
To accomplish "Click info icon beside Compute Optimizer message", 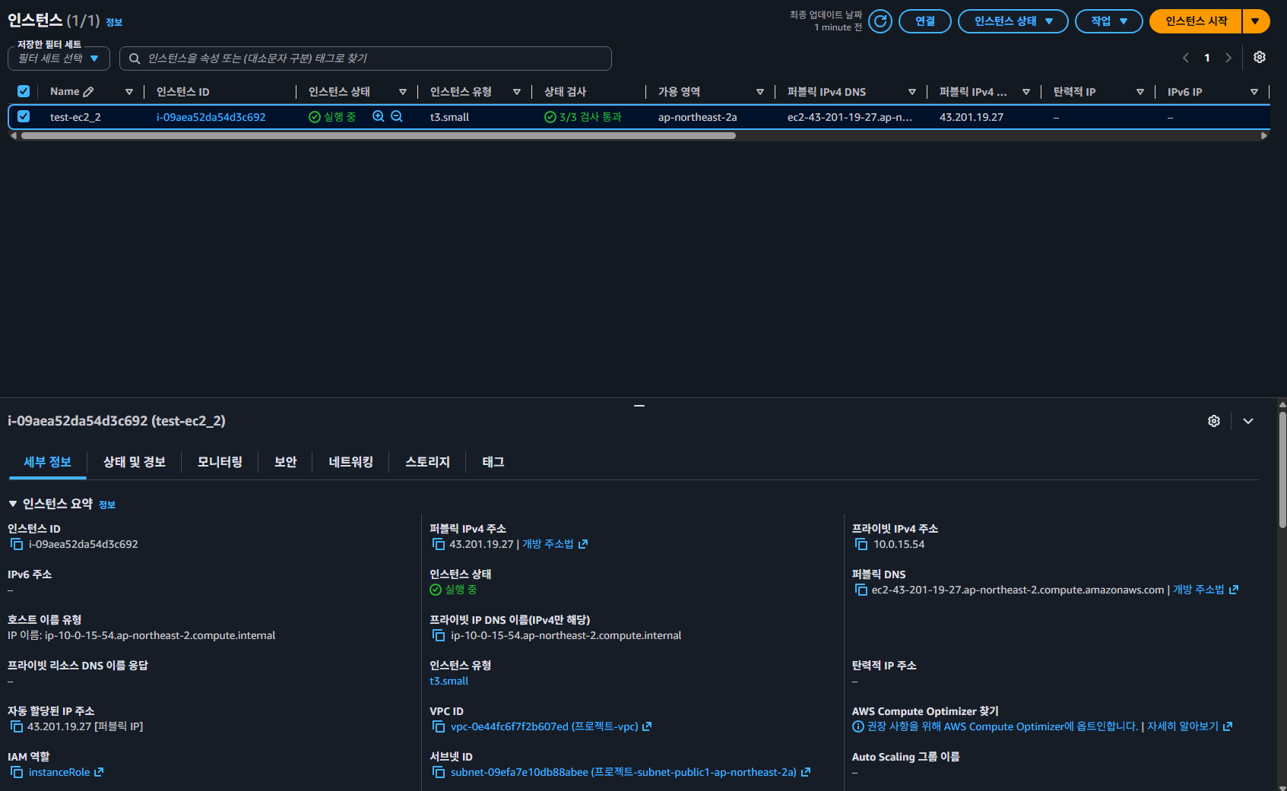I will point(858,726).
